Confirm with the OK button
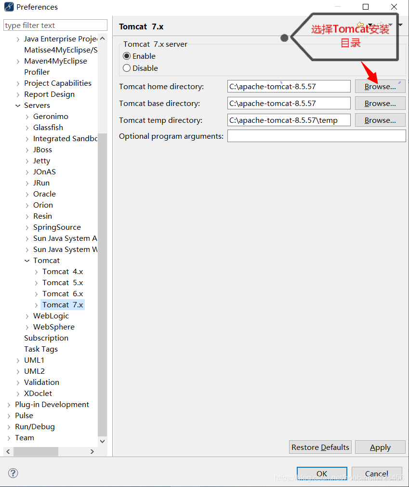This screenshot has width=409, height=487. [322, 474]
